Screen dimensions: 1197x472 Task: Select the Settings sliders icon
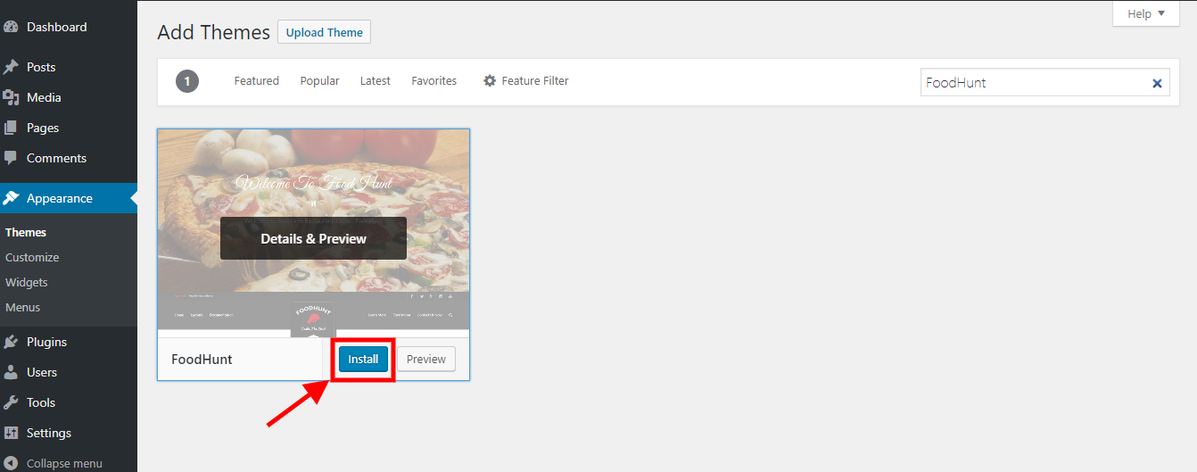11,433
